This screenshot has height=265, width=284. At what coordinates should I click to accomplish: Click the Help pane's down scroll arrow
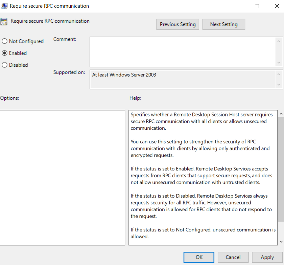(x=281, y=241)
